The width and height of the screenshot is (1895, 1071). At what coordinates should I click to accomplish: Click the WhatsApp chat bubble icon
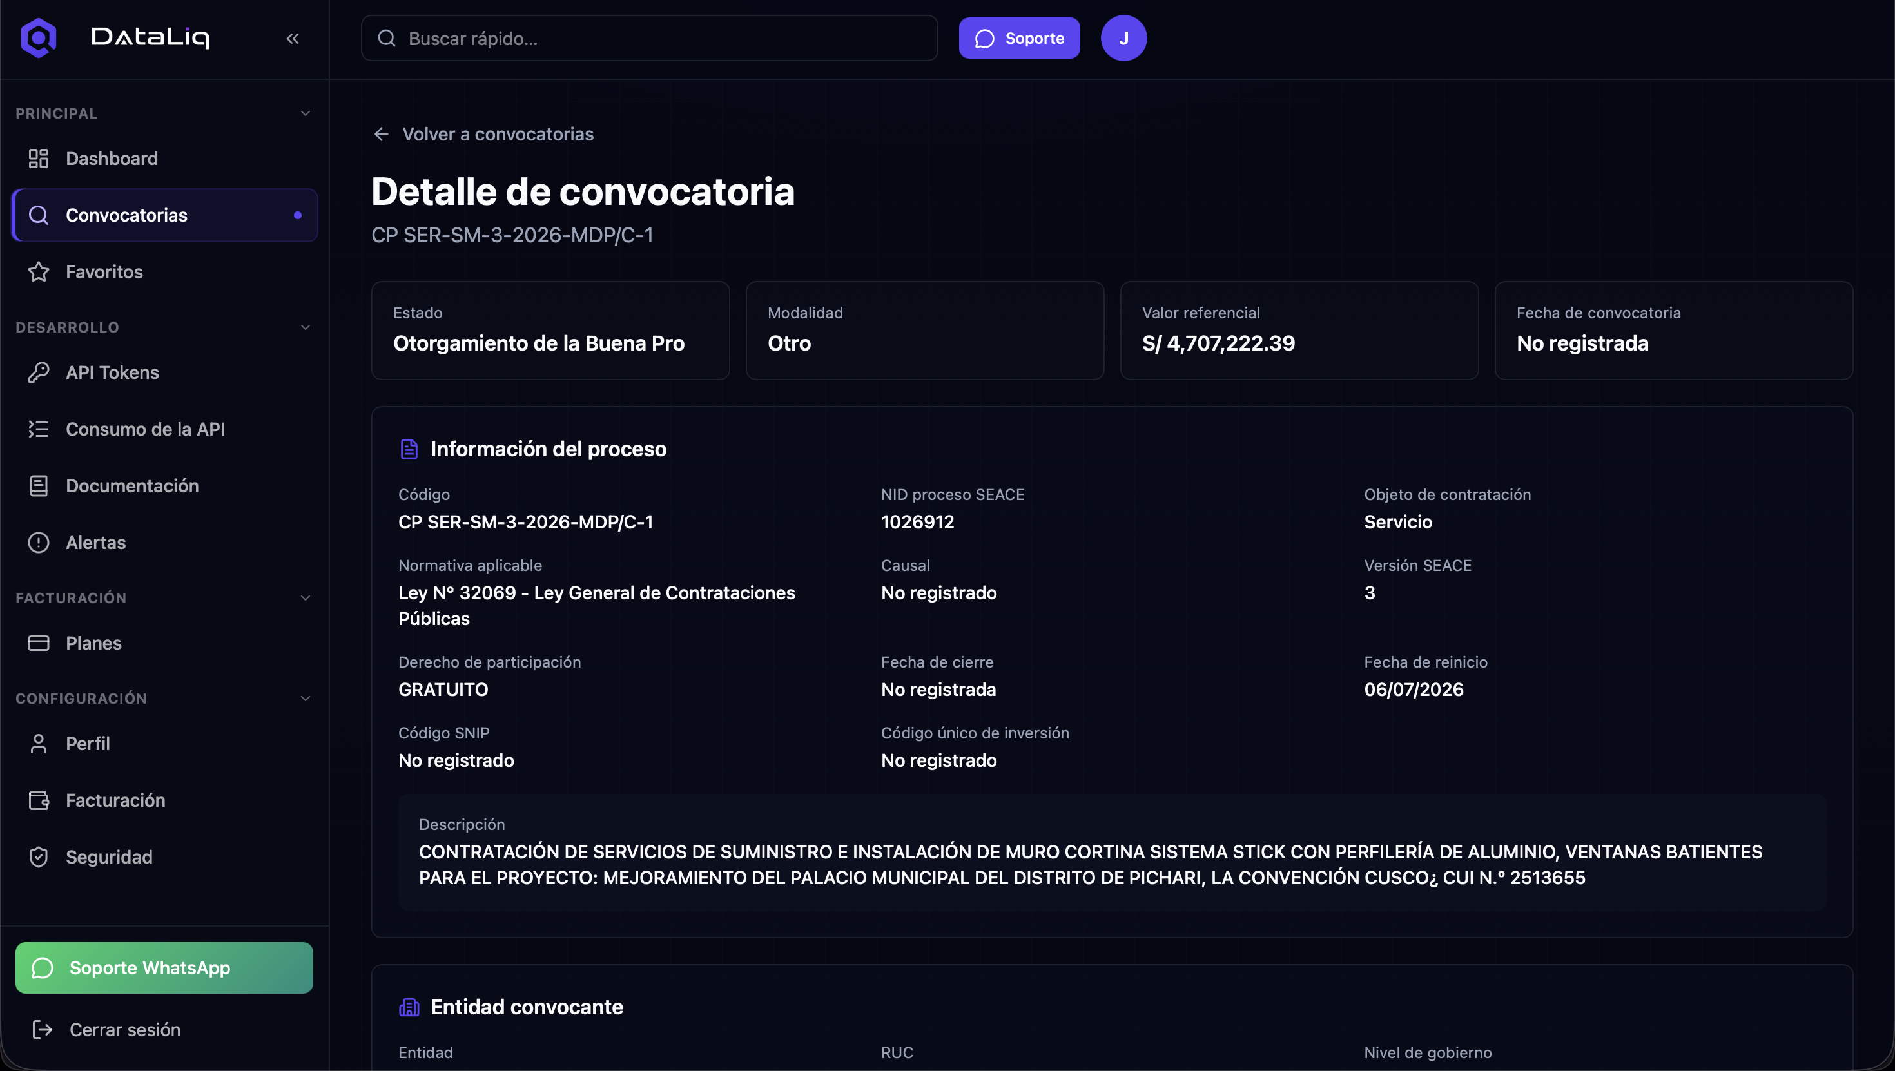(43, 968)
